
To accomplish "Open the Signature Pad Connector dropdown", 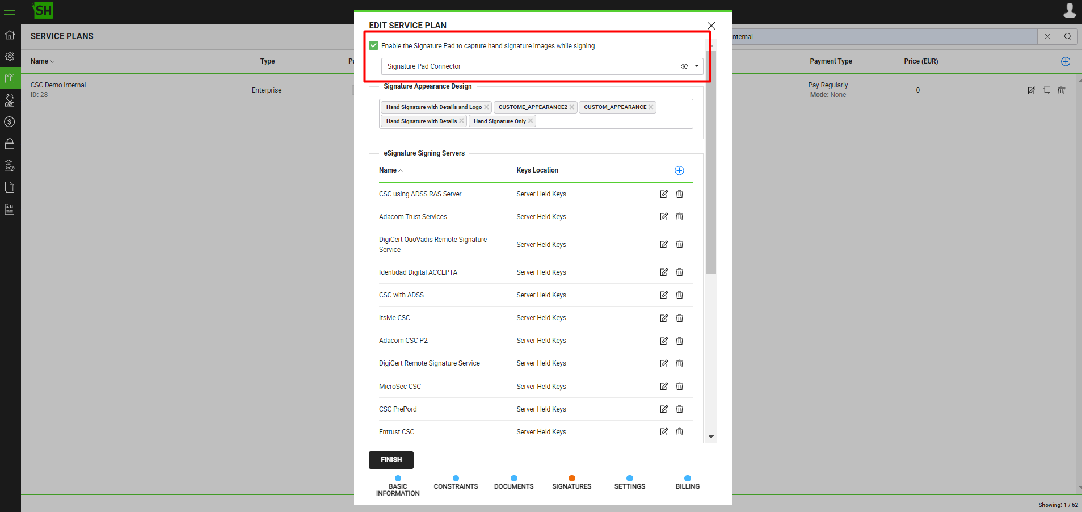I will point(697,66).
